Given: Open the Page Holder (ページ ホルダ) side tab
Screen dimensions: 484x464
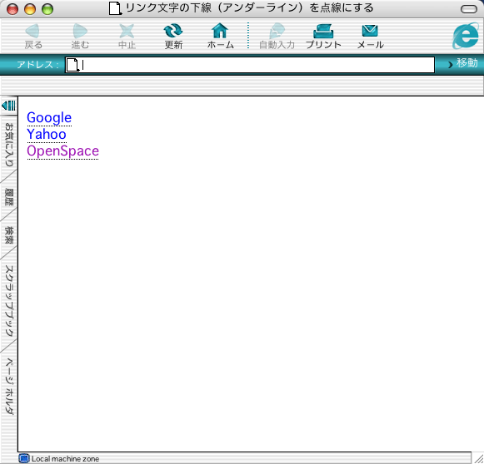Looking at the screenshot, I should point(9,387).
